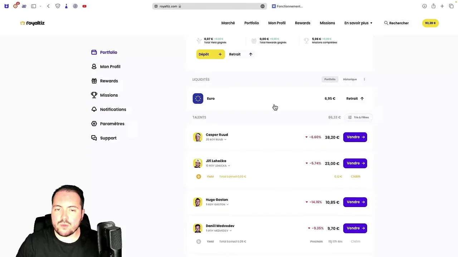Click the page options button in address bar
The image size is (458, 257).
[263, 6]
